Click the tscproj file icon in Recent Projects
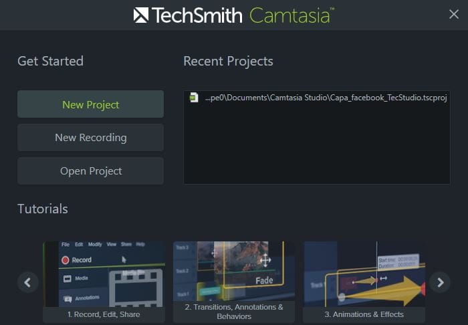 [x=194, y=98]
